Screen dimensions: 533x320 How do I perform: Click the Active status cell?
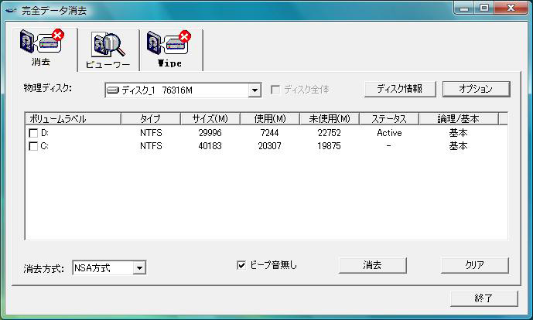click(x=389, y=133)
